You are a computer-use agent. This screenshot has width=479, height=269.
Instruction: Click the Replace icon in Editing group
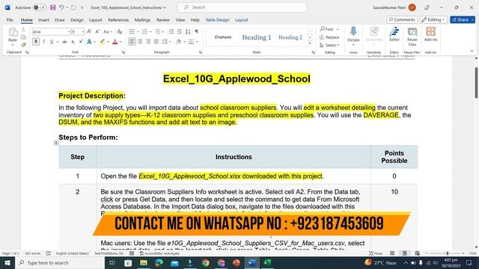click(x=329, y=37)
